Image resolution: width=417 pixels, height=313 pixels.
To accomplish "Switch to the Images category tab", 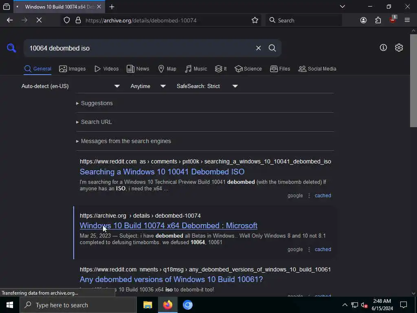I will (x=72, y=69).
